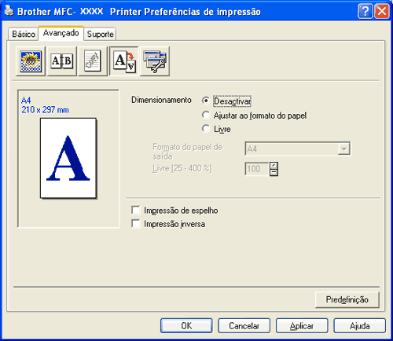Open the print quality sunflower icon settings

[31, 61]
